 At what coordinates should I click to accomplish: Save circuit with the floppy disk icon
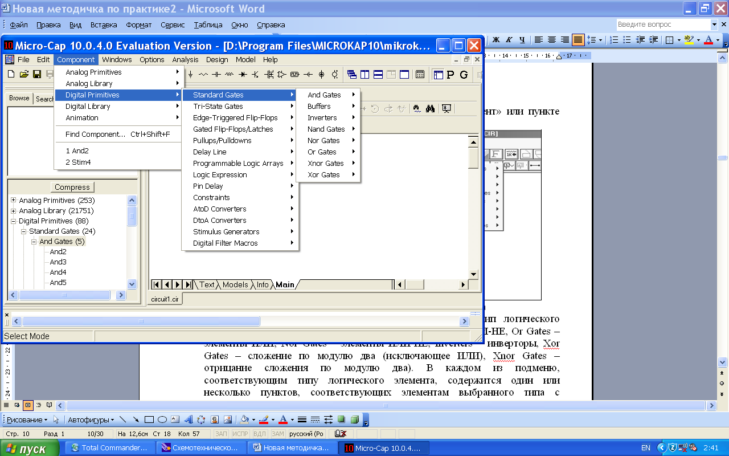[36, 74]
